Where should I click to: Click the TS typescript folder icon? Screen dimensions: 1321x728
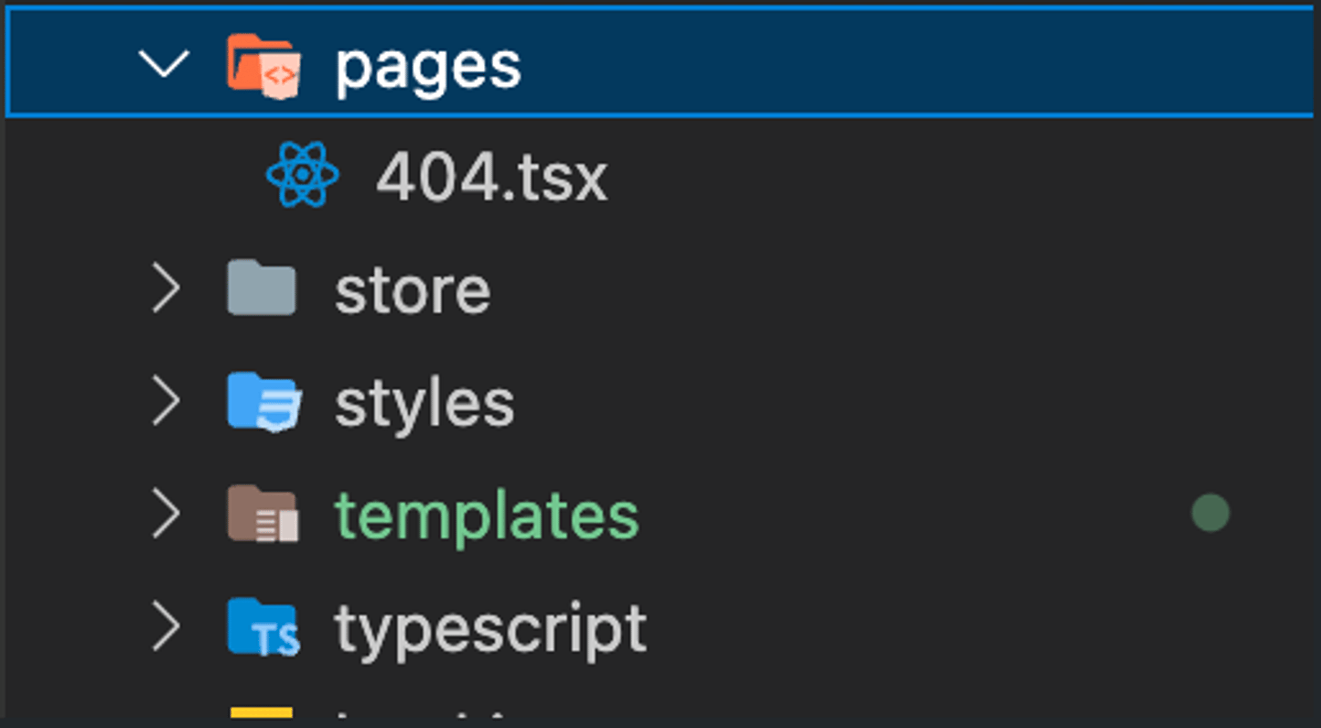(264, 627)
